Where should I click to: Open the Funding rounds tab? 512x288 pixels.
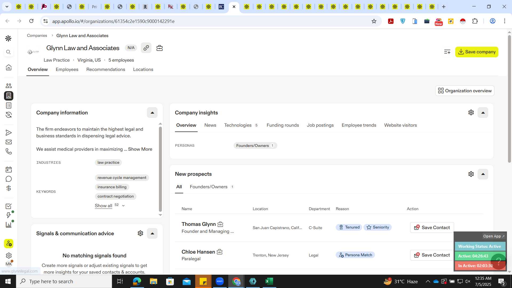tap(283, 125)
